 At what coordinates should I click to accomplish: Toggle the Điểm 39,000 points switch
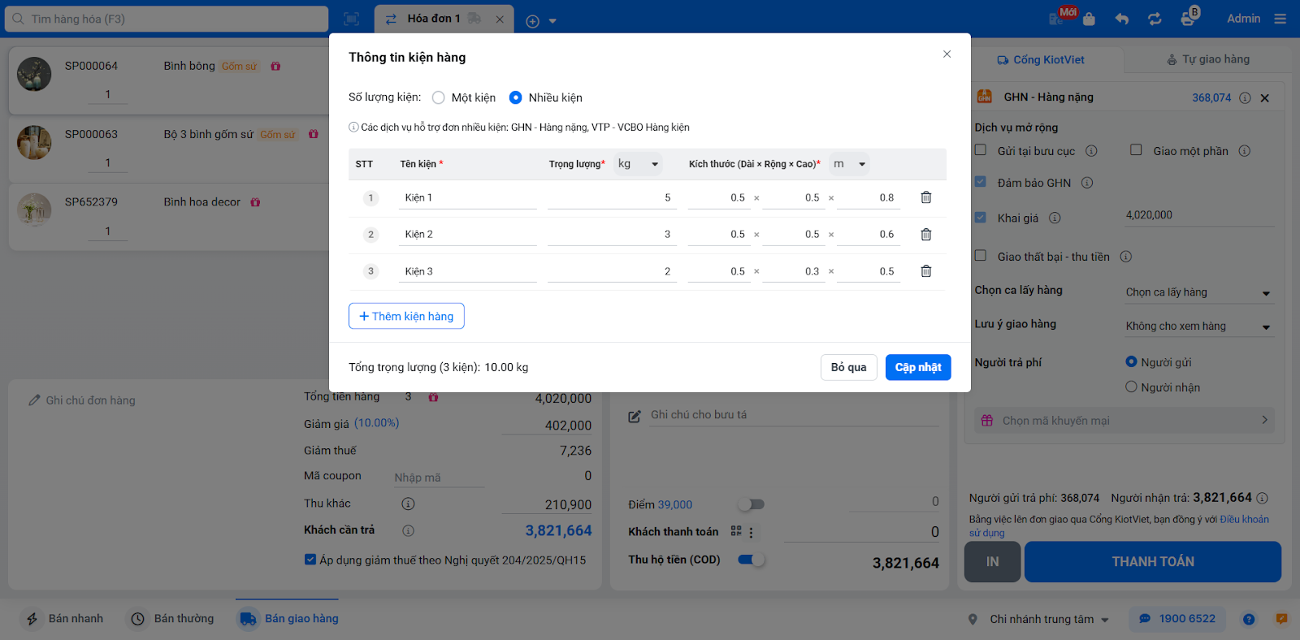[x=752, y=504]
